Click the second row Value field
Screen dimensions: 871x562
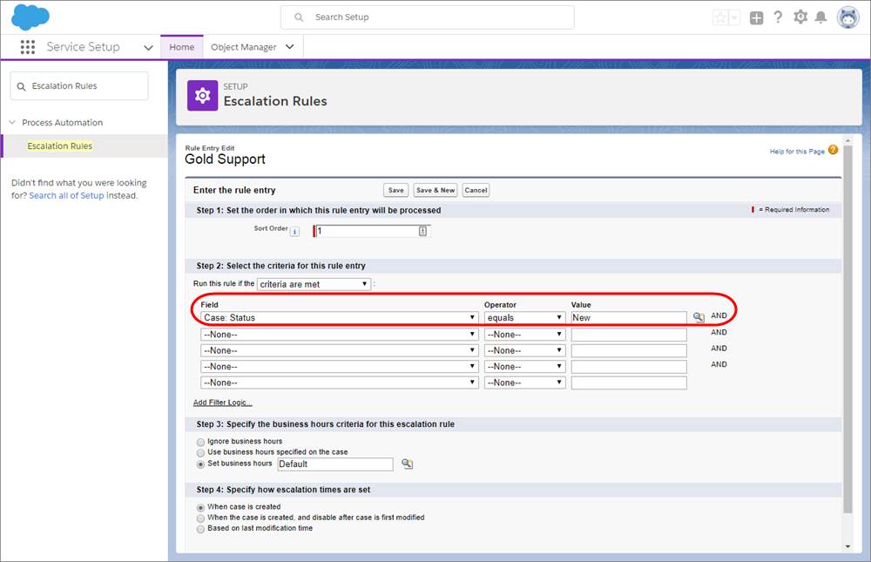[629, 334]
